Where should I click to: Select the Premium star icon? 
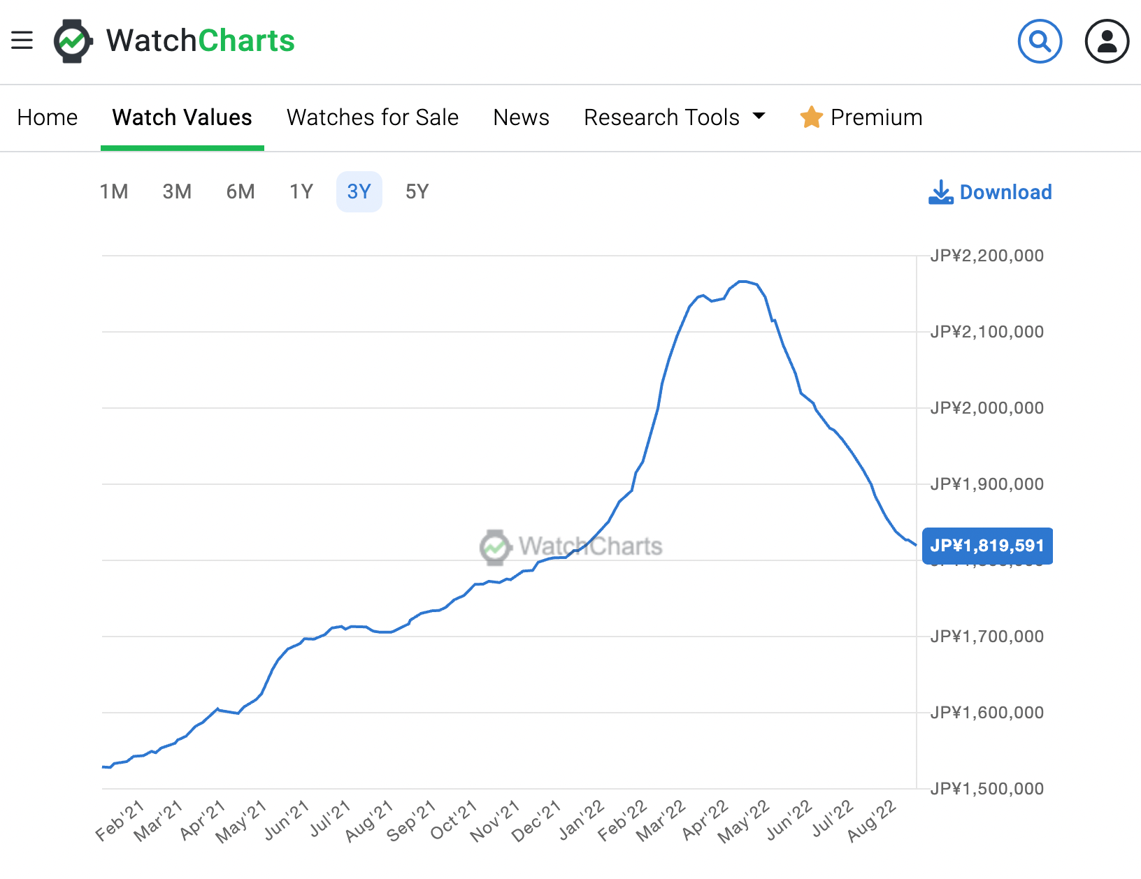coord(811,117)
